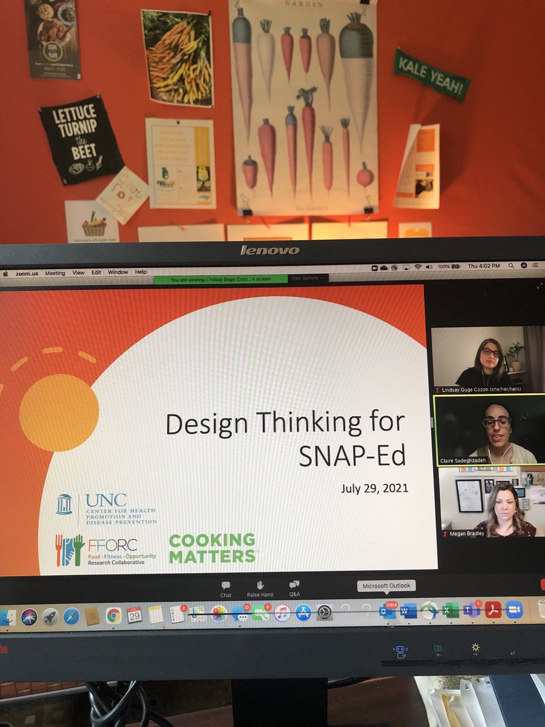Open Messages with 22 badge in Dock
Viewport: 545px width, 727px height.
[240, 613]
